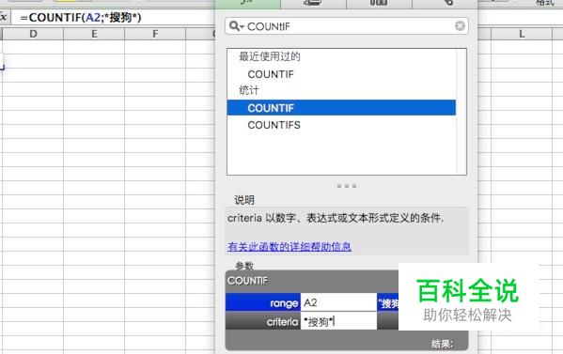Select column F header
This screenshot has height=354, width=563.
(155, 34)
